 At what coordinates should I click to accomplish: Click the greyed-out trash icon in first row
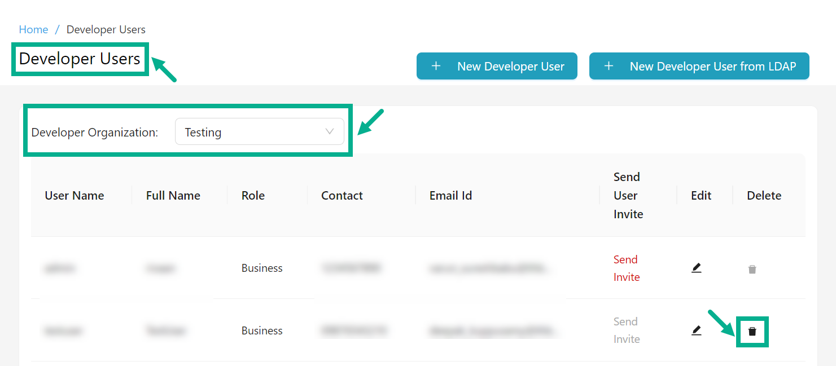[x=752, y=270]
